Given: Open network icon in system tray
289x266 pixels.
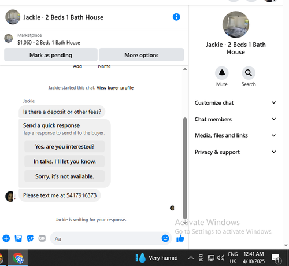Looking at the screenshot, I should click(x=210, y=258).
